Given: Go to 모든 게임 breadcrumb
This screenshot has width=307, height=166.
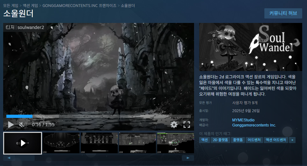Looking at the screenshot, I should [10, 5].
